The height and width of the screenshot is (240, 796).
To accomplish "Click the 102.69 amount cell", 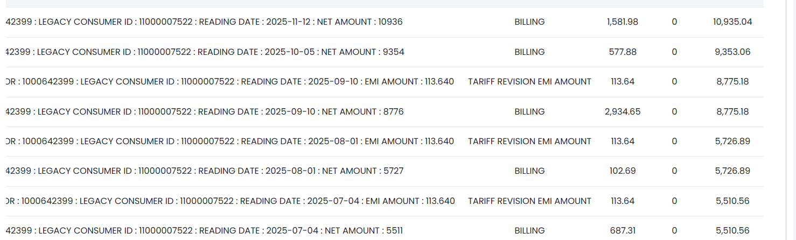I will (x=623, y=171).
